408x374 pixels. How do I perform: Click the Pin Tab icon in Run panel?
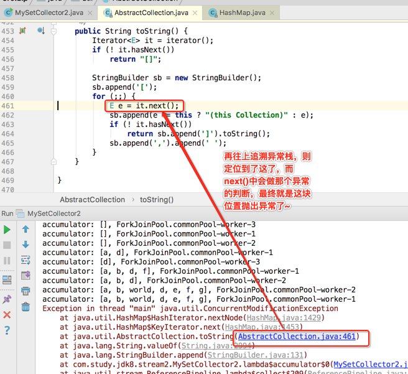coord(7,299)
